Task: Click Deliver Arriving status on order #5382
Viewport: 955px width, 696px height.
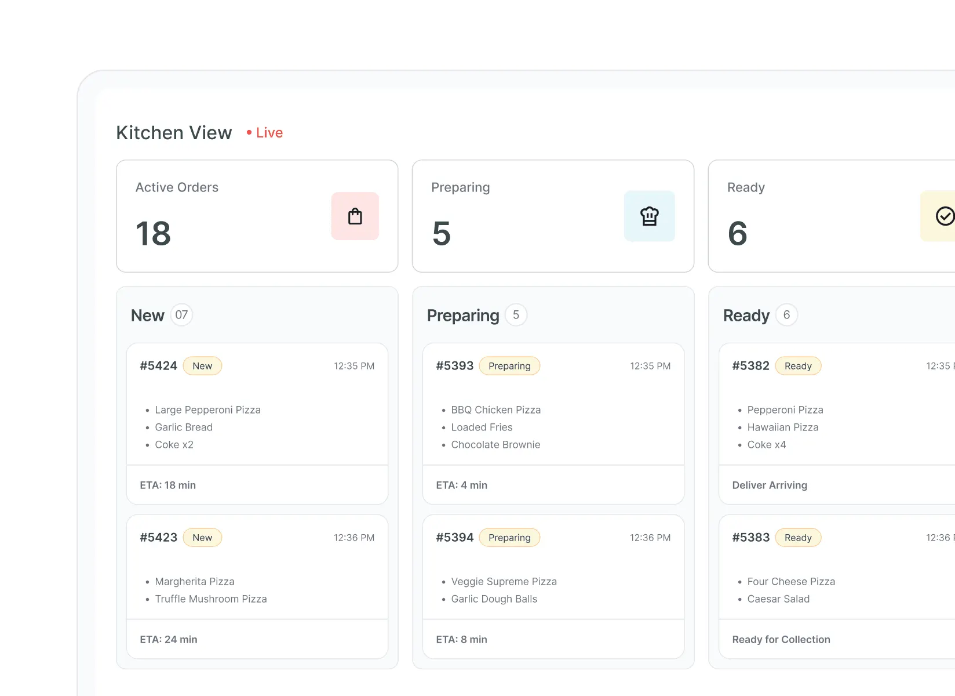Action: click(770, 485)
